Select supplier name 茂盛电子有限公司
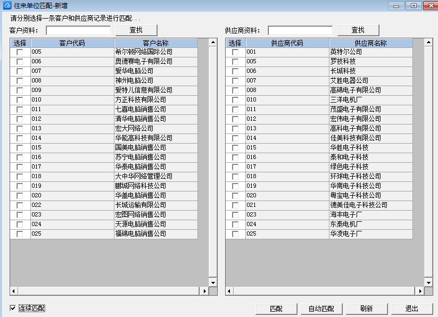438x317 pixels. pyautogui.click(x=356, y=109)
